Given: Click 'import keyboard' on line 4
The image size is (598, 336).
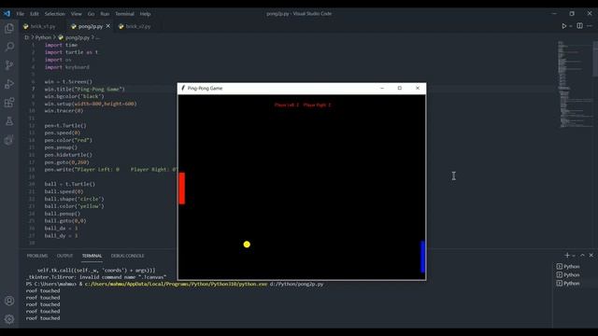Looking at the screenshot, I should (x=66, y=67).
